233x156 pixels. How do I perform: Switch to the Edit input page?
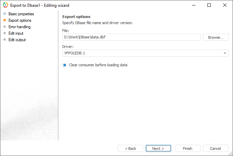click(16, 33)
